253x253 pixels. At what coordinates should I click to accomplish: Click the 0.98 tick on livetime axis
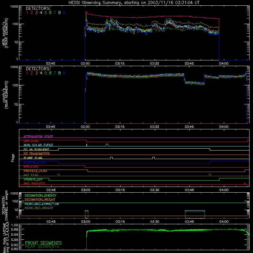15,230
